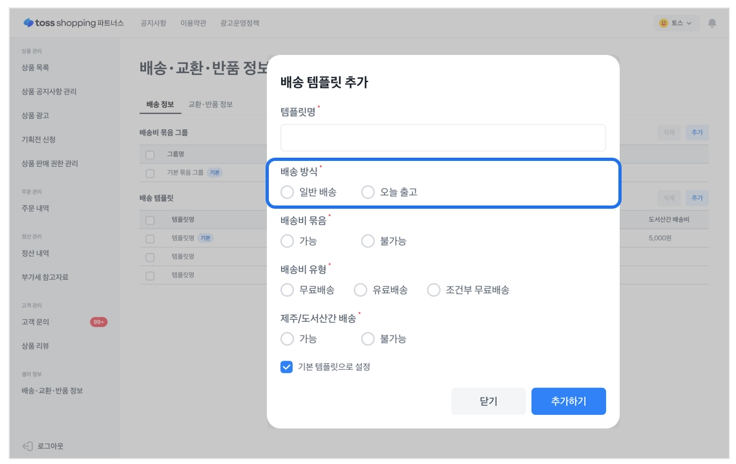The width and height of the screenshot is (736, 464).
Task: Open 정산 내역 in the sidebar
Action: (x=36, y=253)
